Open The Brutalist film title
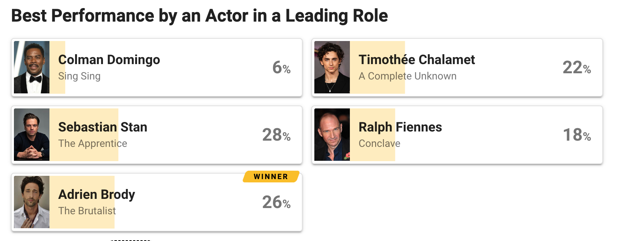 coord(87,211)
